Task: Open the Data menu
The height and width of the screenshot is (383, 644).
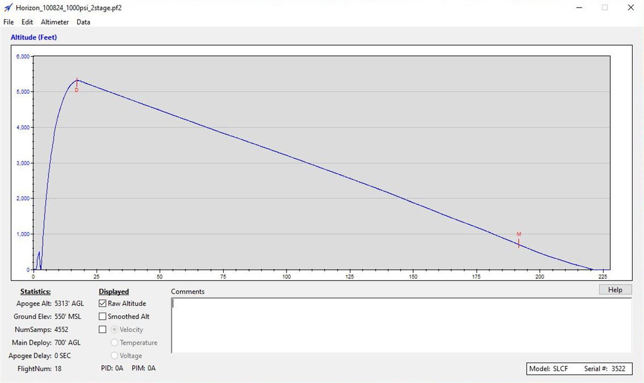Action: 83,22
